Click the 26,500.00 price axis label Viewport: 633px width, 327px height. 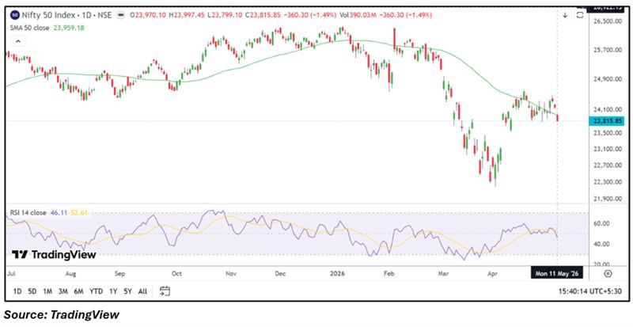[609, 21]
